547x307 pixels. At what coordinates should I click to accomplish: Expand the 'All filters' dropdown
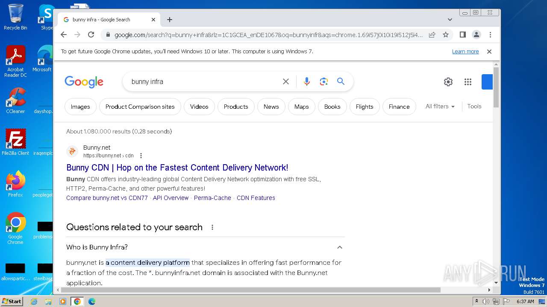point(440,107)
